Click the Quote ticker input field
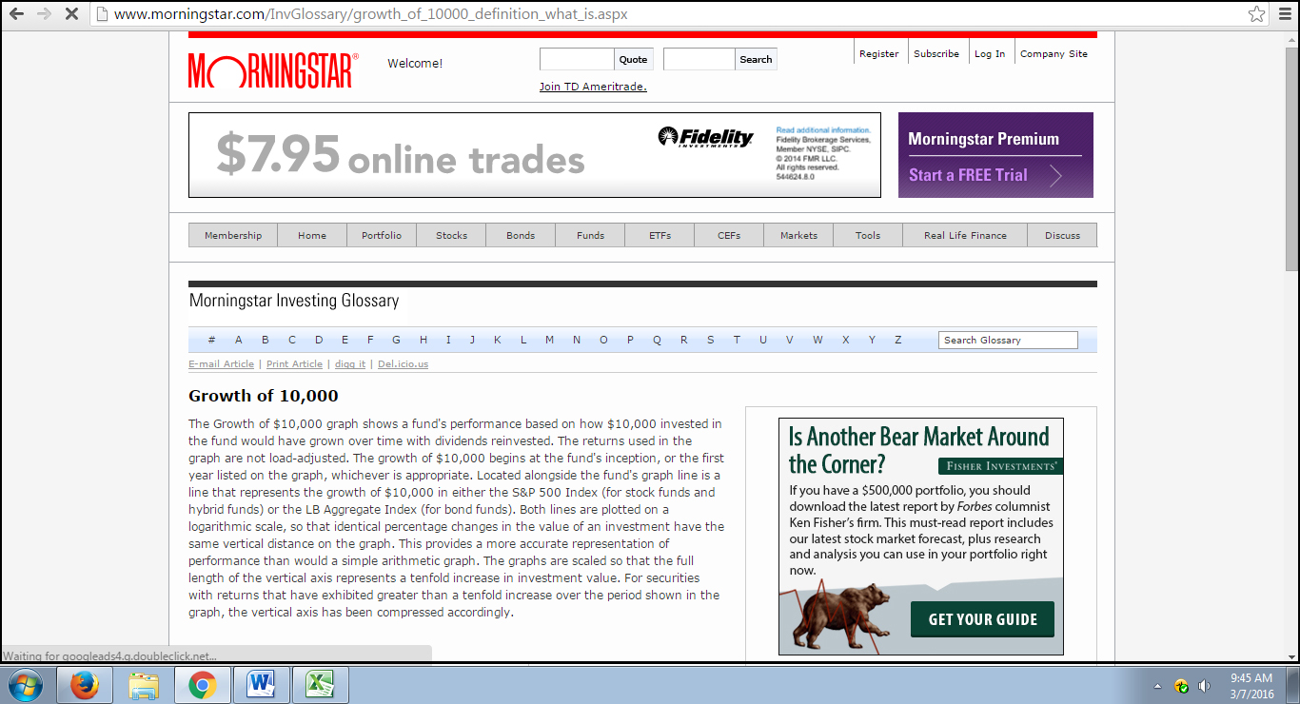This screenshot has width=1300, height=704. point(577,59)
